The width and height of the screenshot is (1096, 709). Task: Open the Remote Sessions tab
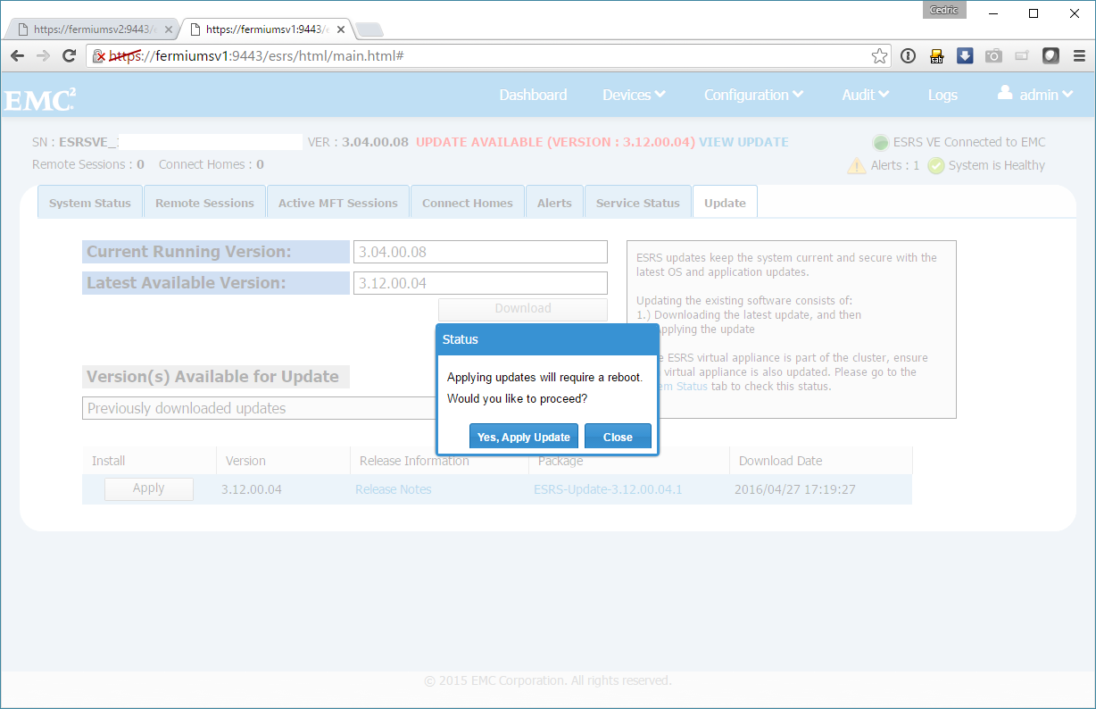point(204,203)
